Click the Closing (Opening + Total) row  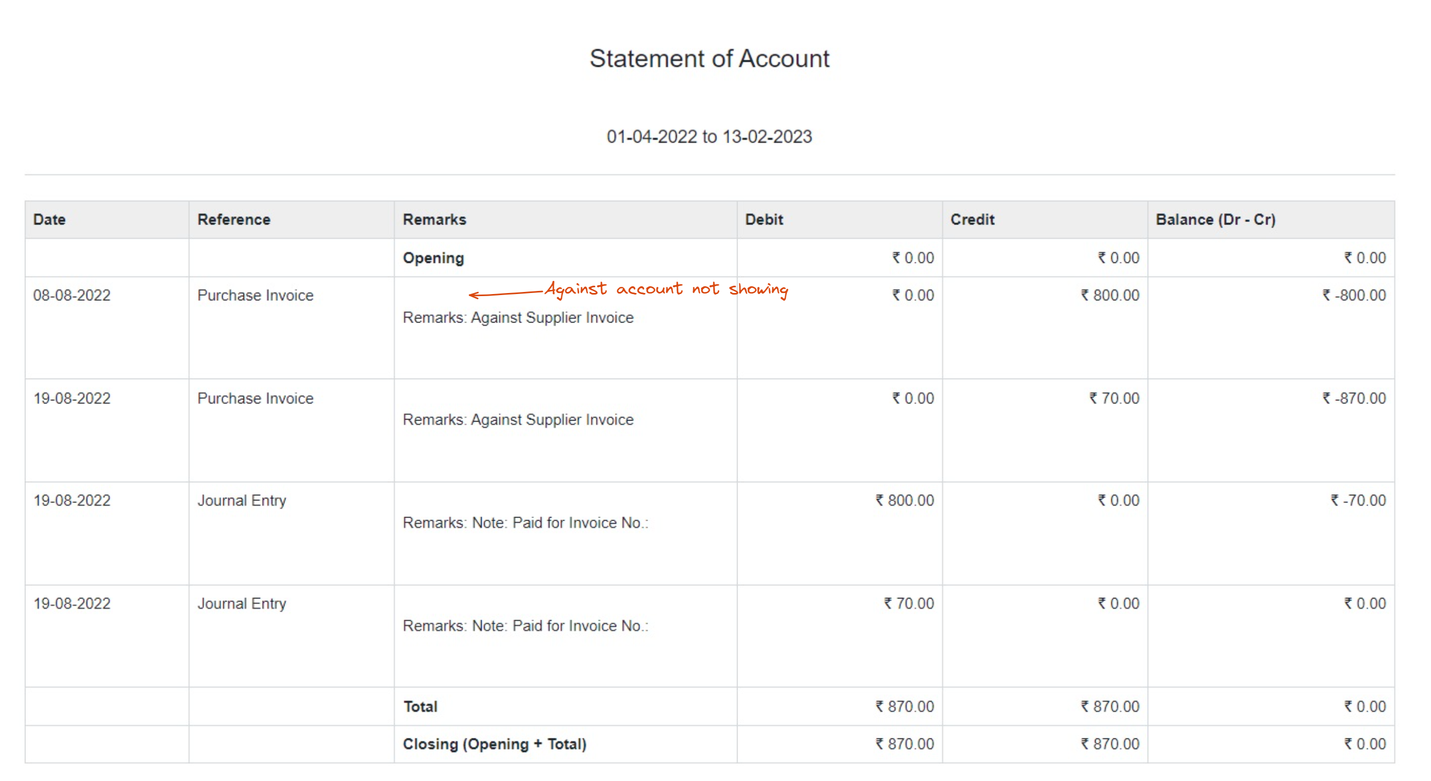tap(495, 743)
